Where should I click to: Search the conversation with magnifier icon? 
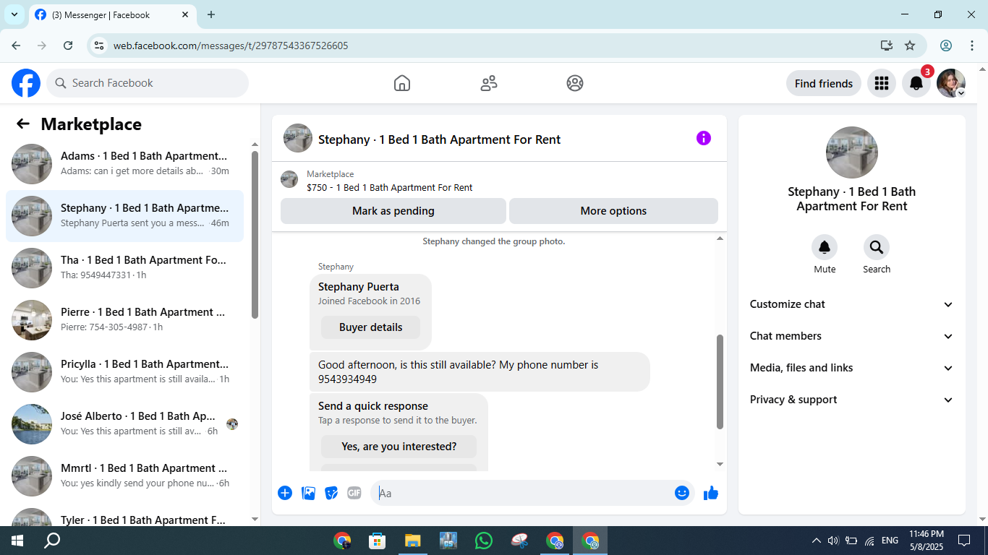tap(877, 248)
